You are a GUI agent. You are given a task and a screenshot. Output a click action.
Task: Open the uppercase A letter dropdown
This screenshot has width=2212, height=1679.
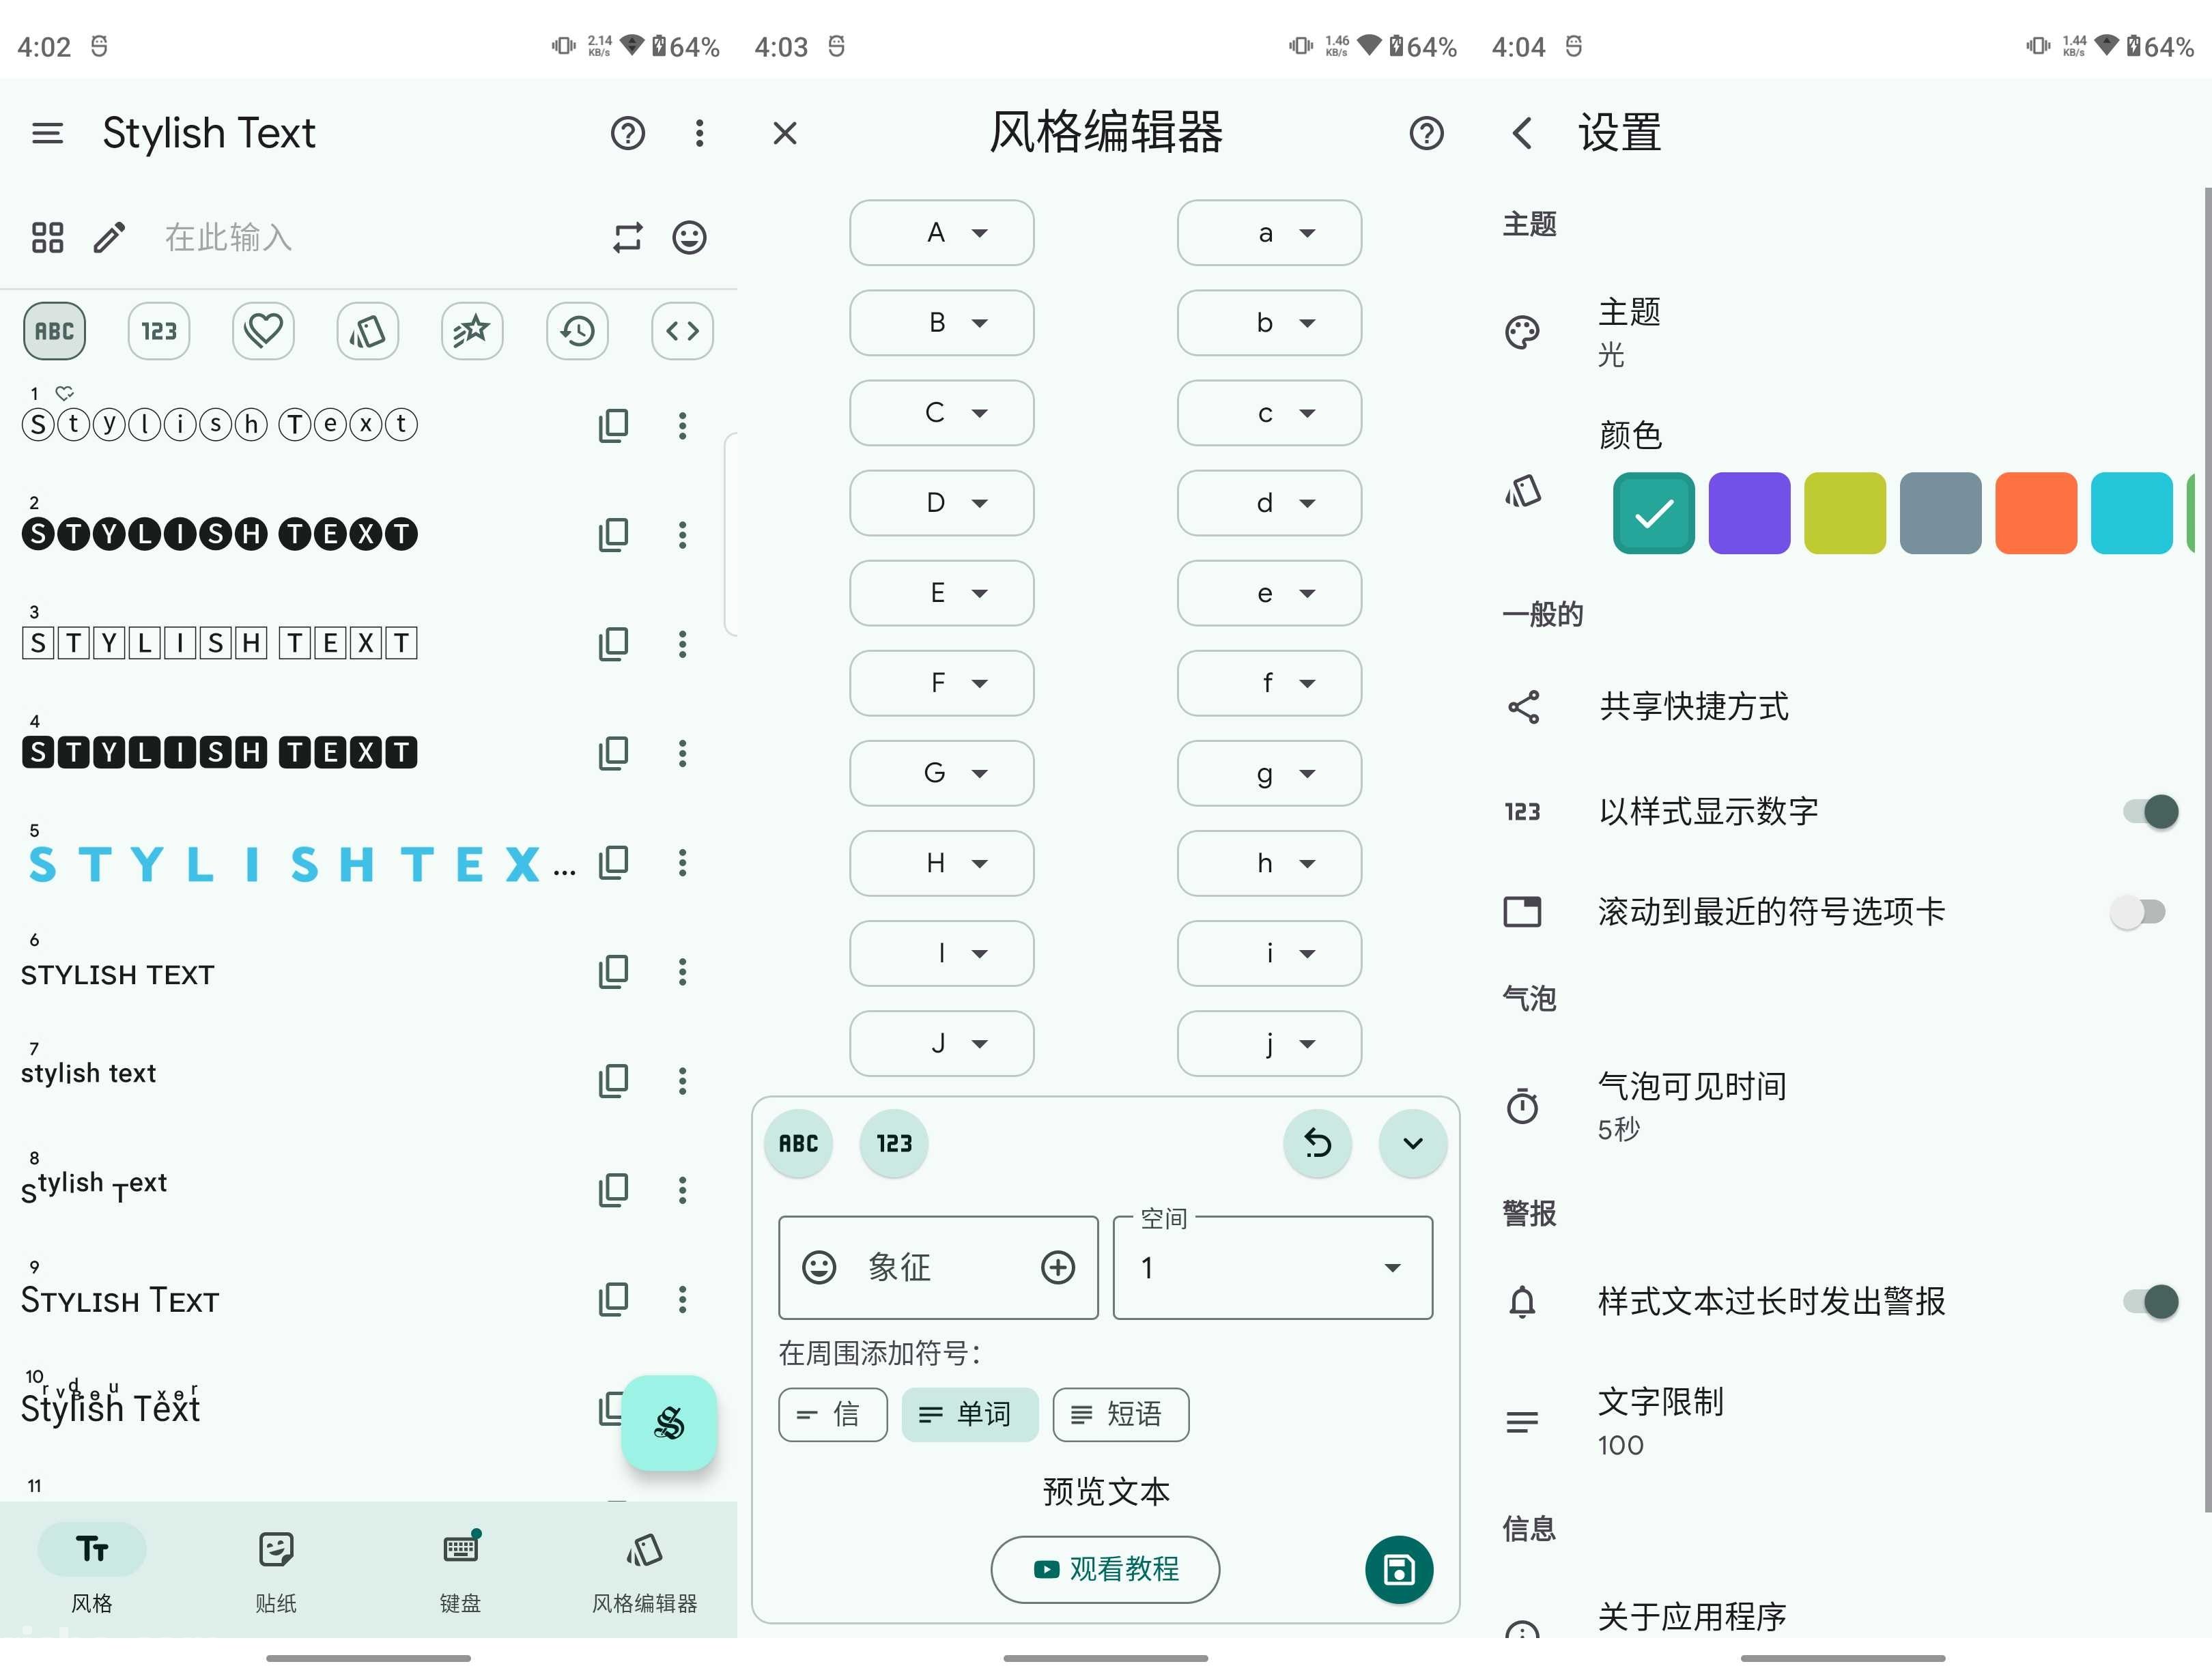[x=942, y=233]
